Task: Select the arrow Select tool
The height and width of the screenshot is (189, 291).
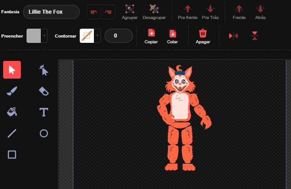Action: point(12,70)
